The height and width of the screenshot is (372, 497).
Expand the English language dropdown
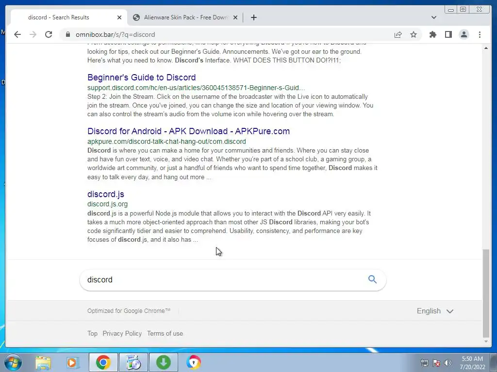435,311
